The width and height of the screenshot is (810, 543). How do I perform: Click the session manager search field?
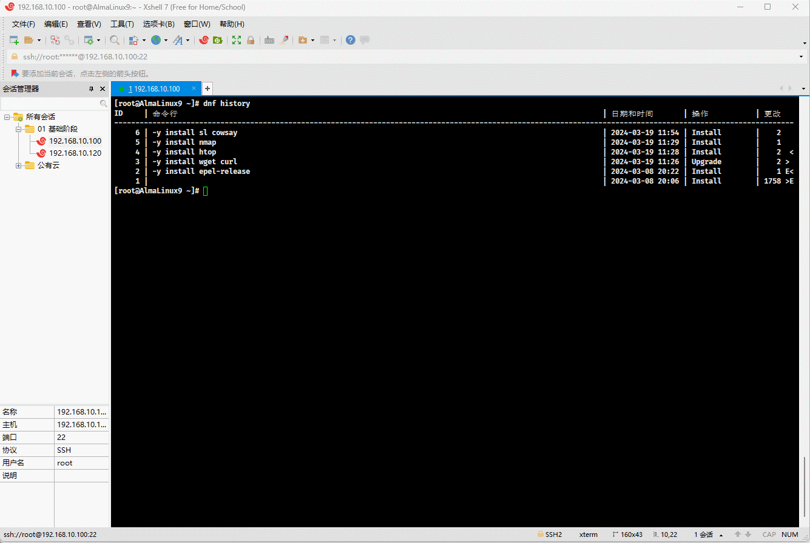coord(50,104)
